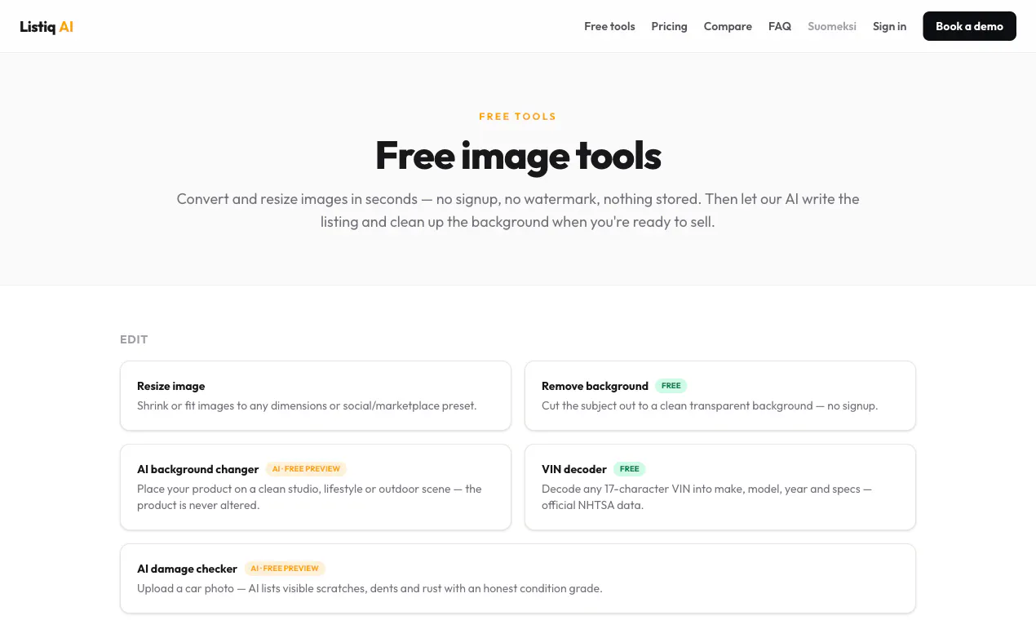The width and height of the screenshot is (1036, 620).
Task: Open the FAQ link
Action: point(780,26)
